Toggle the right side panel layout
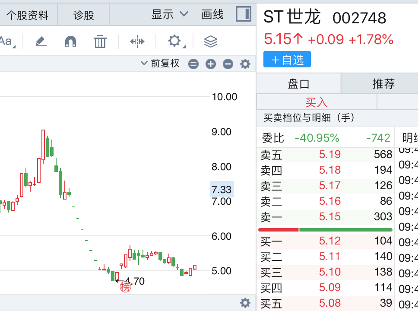The image size is (418, 311). (x=244, y=14)
